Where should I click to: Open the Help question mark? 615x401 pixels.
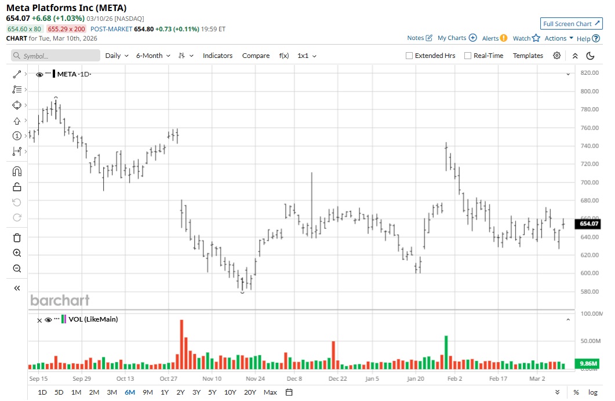coord(596,38)
